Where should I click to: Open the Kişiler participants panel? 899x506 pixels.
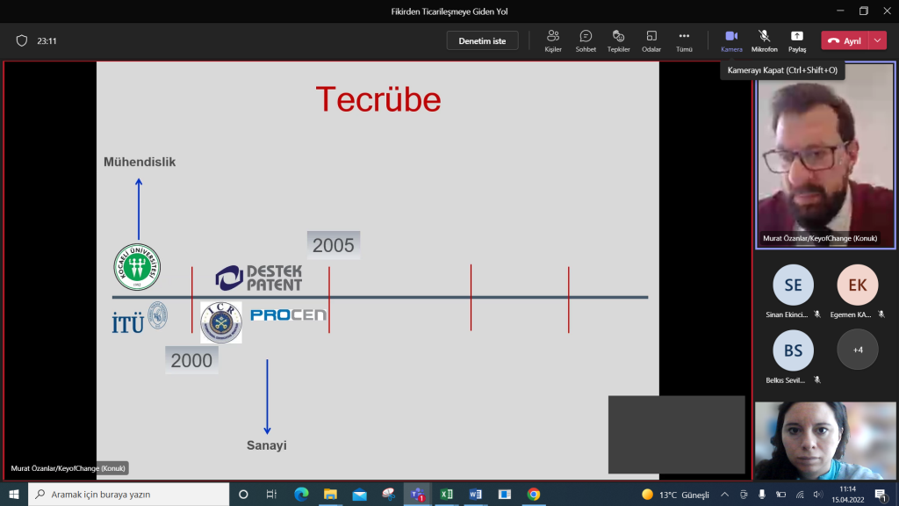[x=553, y=40]
